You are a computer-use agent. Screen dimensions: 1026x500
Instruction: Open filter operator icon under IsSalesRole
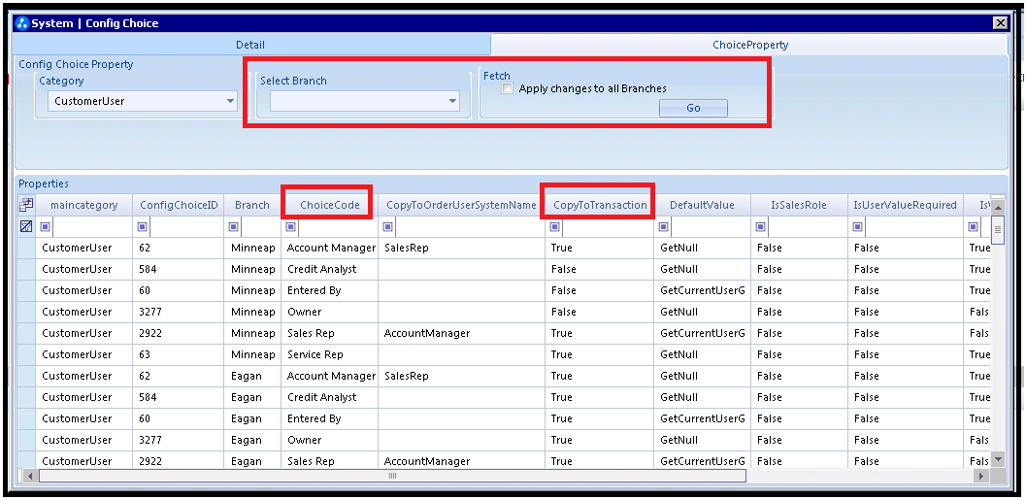tap(760, 227)
